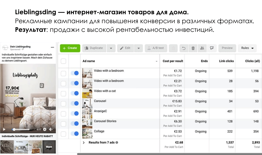Expand Results from 7 ads row
The height and width of the screenshot is (155, 262).
pos(84,143)
